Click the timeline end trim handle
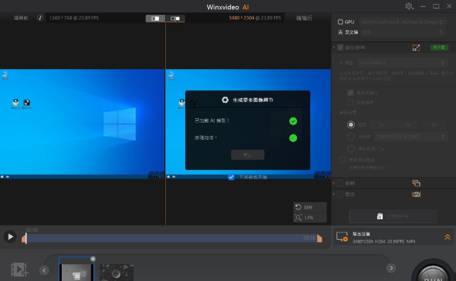Viewport: 456px width, 281px height. coord(319,239)
